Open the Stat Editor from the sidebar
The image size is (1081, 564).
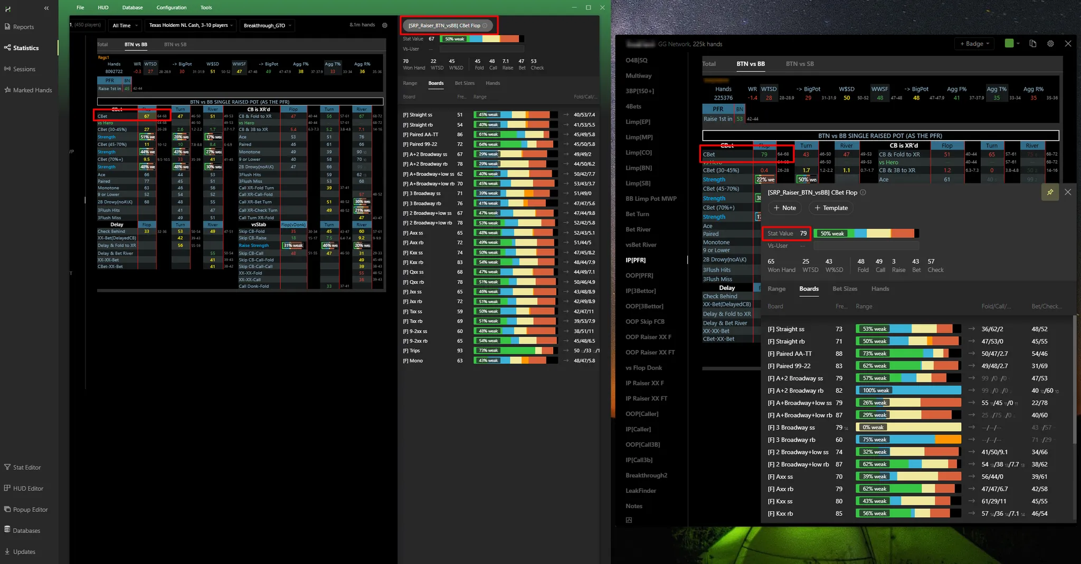(26, 468)
